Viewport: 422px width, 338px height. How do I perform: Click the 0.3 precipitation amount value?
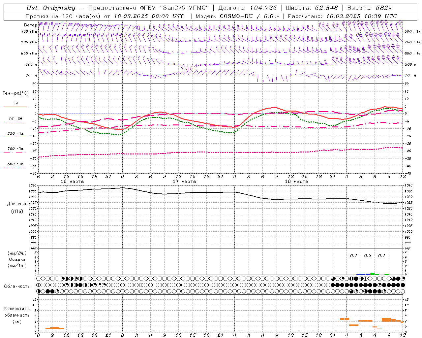coord(368,256)
